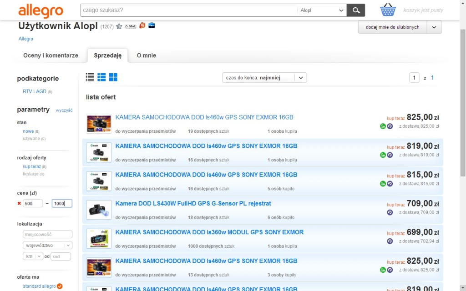Open O mnie tab

[x=146, y=55]
